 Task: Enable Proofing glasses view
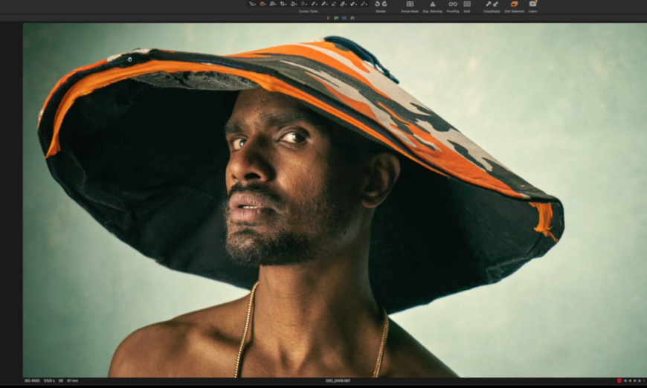tap(453, 4)
